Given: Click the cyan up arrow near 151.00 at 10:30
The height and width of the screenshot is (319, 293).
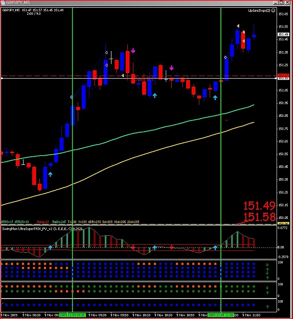Looking at the screenshot, I should coord(154,95).
